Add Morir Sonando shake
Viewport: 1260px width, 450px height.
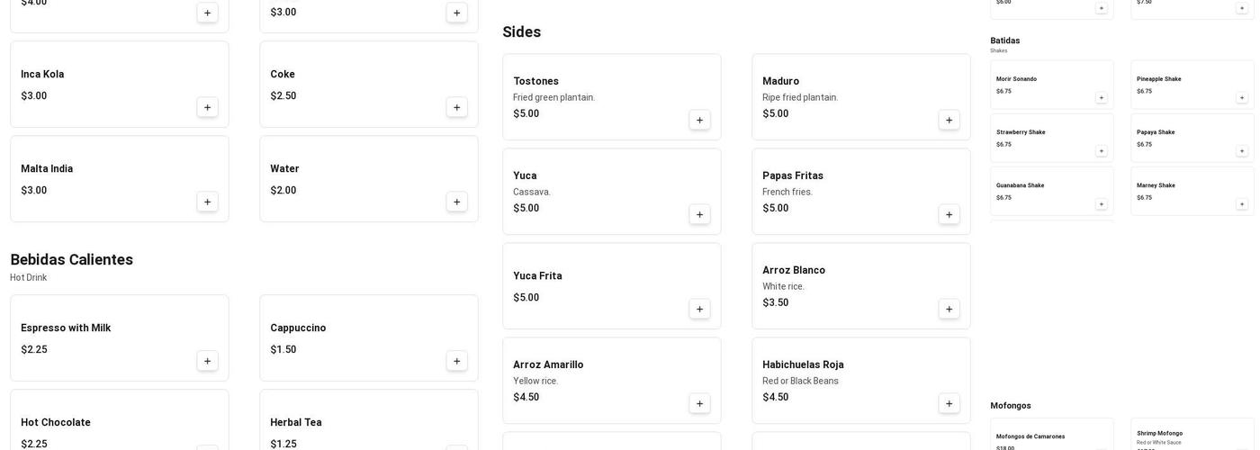point(1101,98)
